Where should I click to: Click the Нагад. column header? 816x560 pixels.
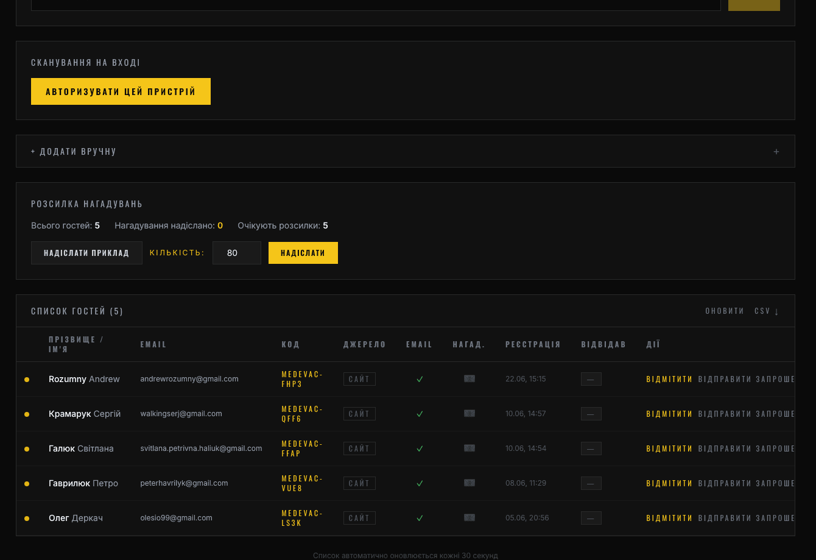coord(469,344)
